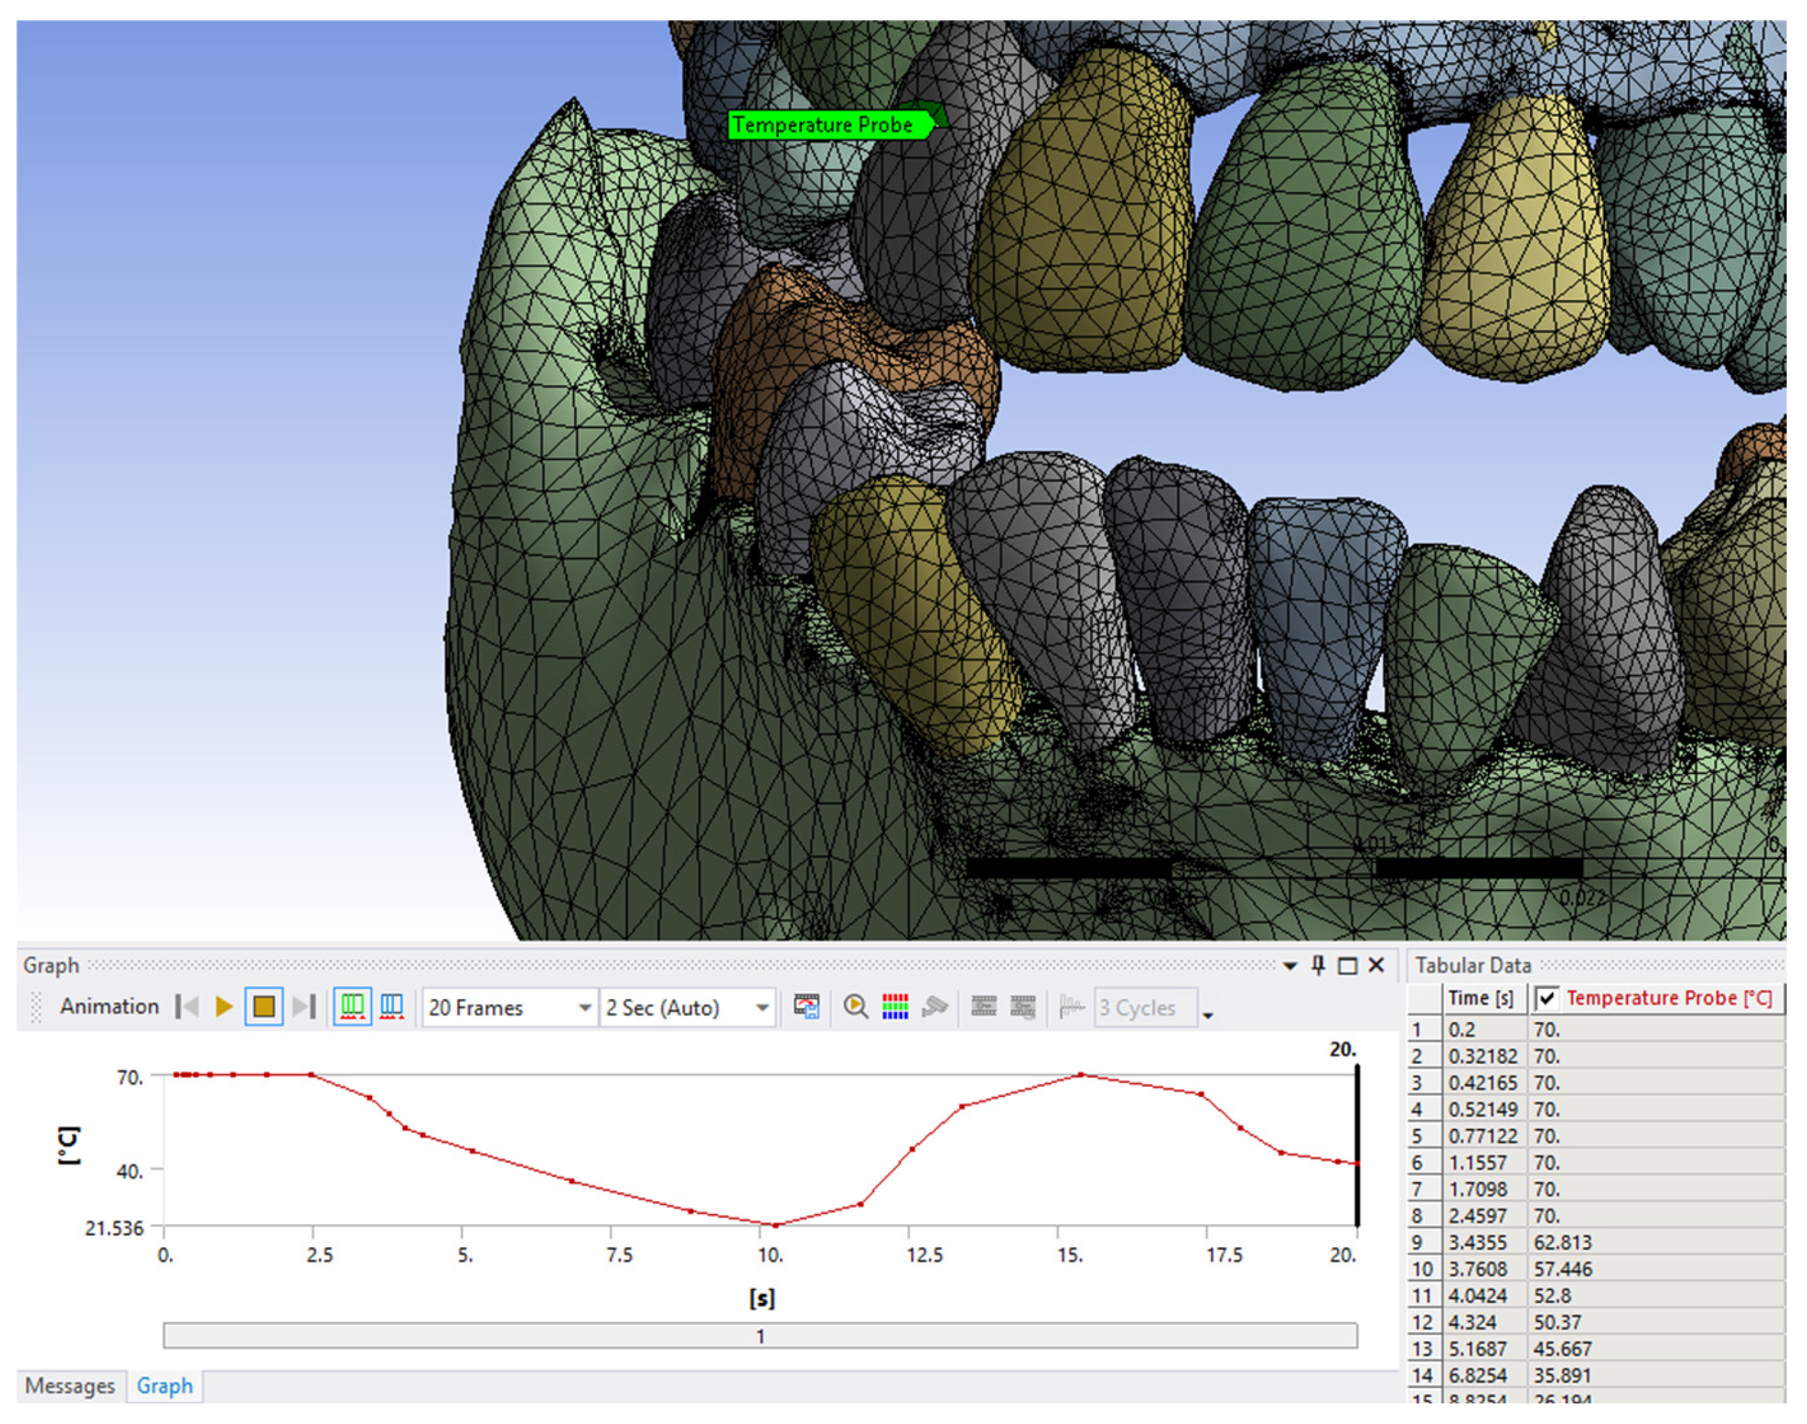1807x1424 pixels.
Task: Uncheck Temperature Probe column checkbox
Action: tap(1547, 998)
